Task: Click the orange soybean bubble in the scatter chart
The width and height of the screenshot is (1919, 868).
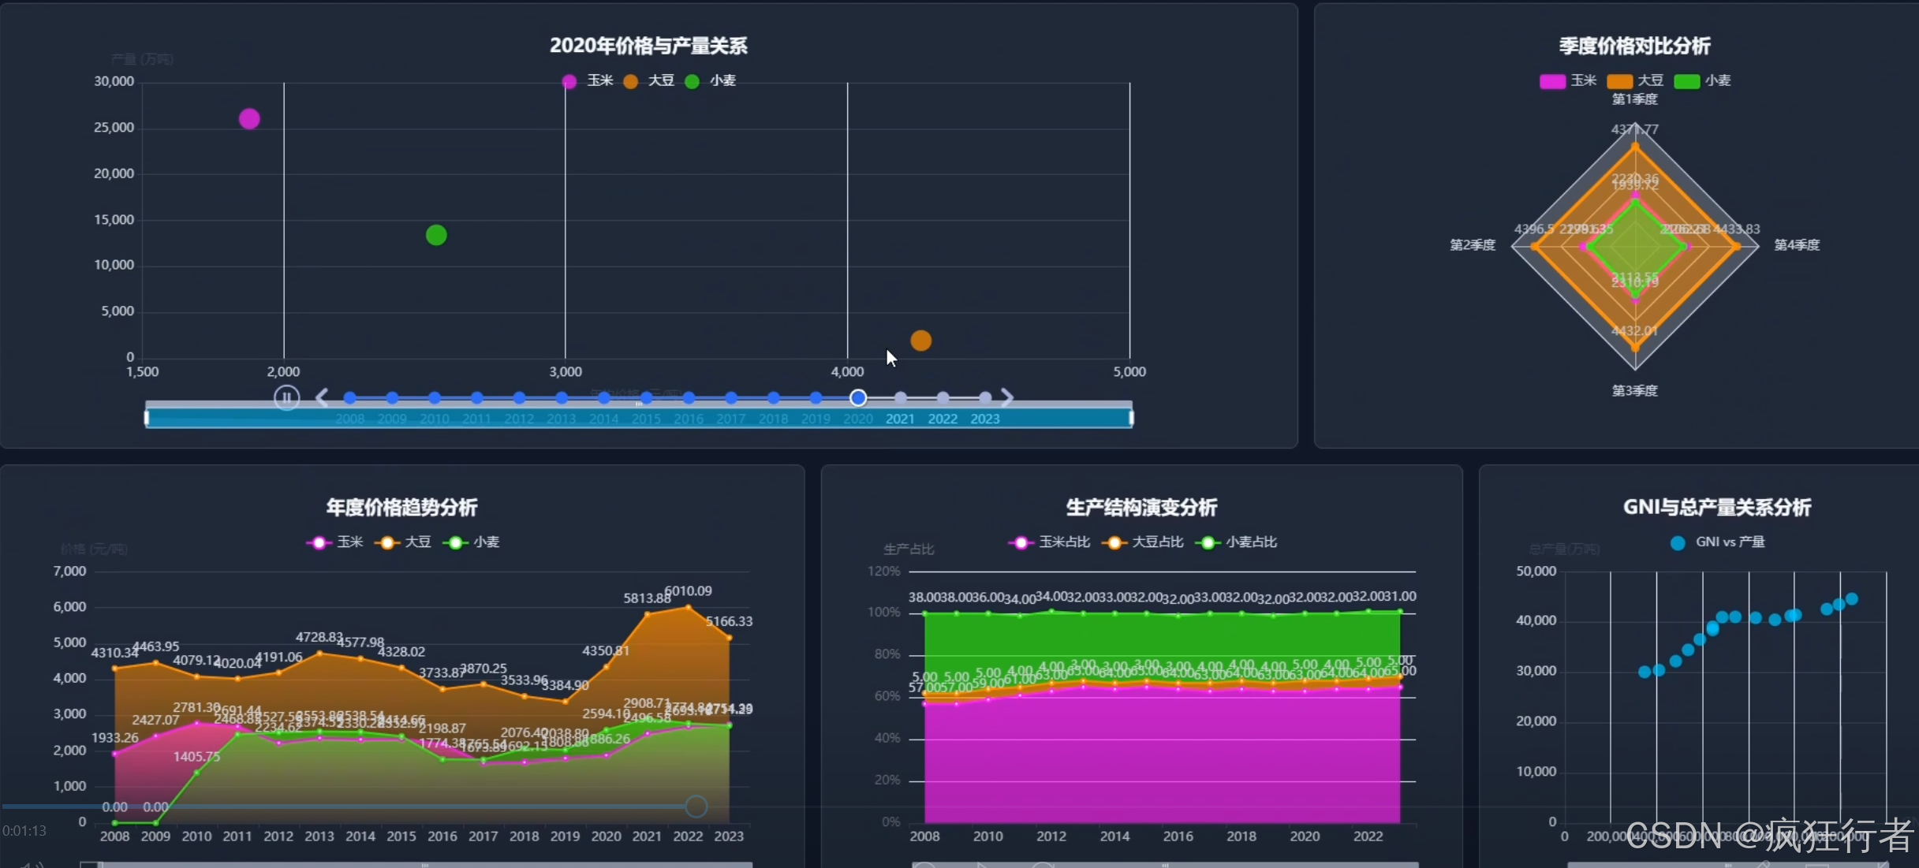Action: [920, 341]
